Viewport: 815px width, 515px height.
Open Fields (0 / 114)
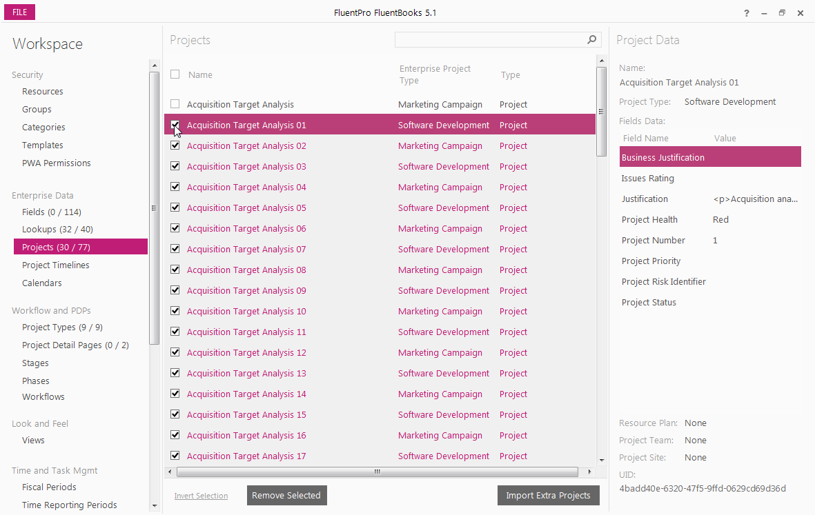52,212
